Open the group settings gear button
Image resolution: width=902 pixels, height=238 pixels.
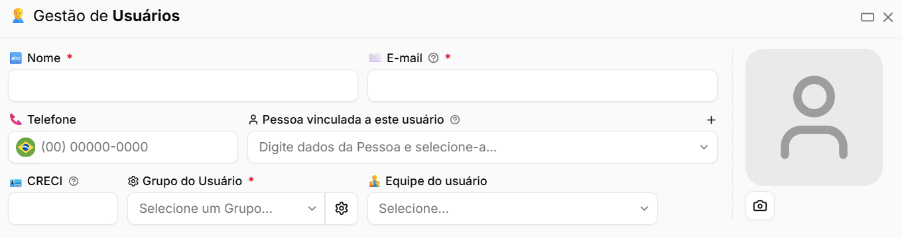tap(342, 208)
